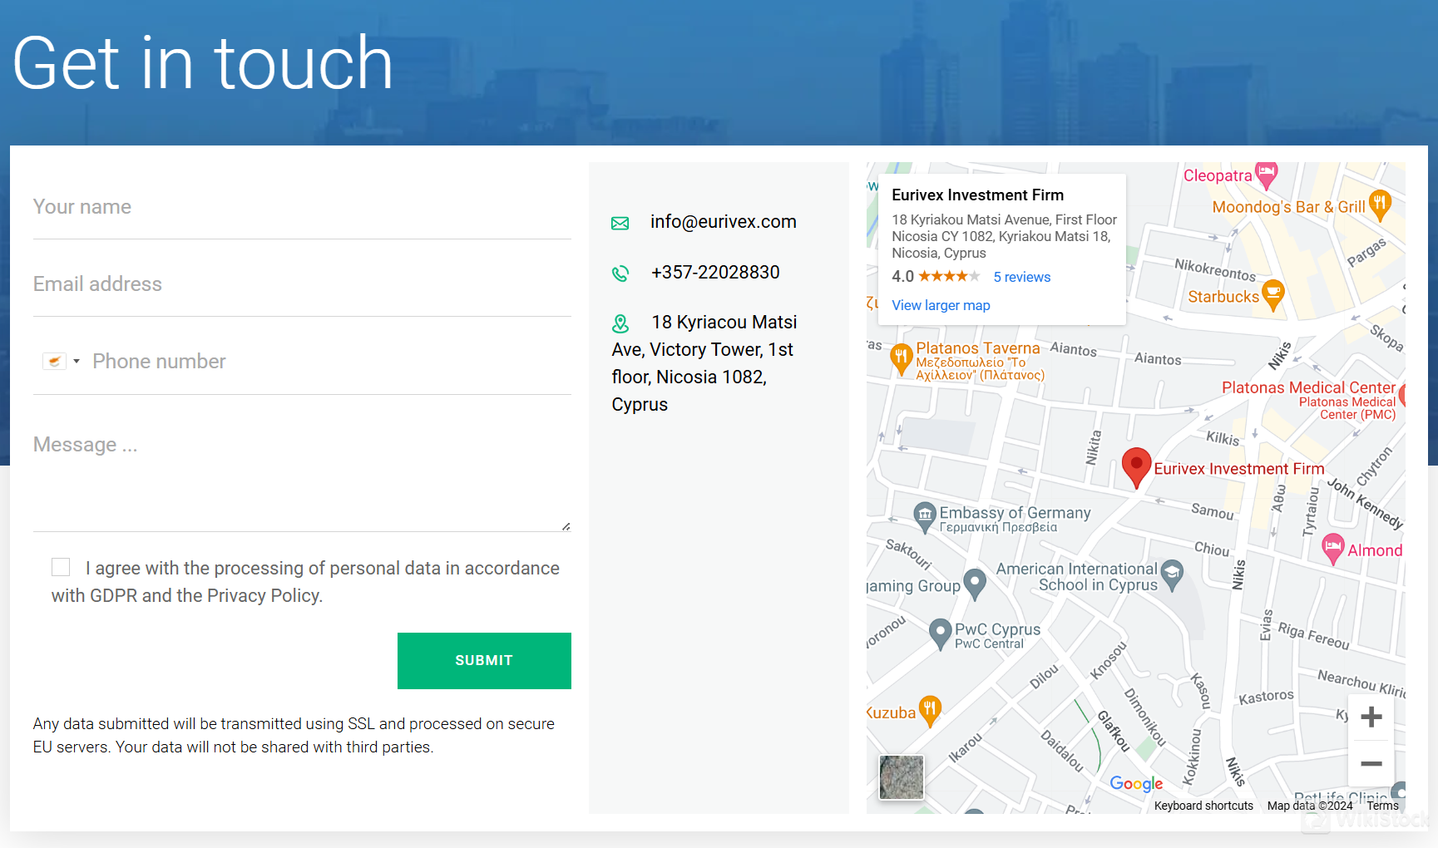Viewport: 1438px width, 848px height.
Task: Click the Almond hotel marker on map
Action: point(1332,549)
